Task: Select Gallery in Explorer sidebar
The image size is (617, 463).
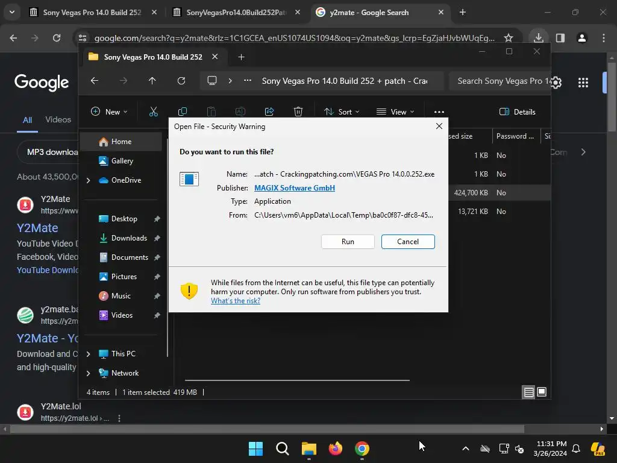Action: [x=122, y=161]
